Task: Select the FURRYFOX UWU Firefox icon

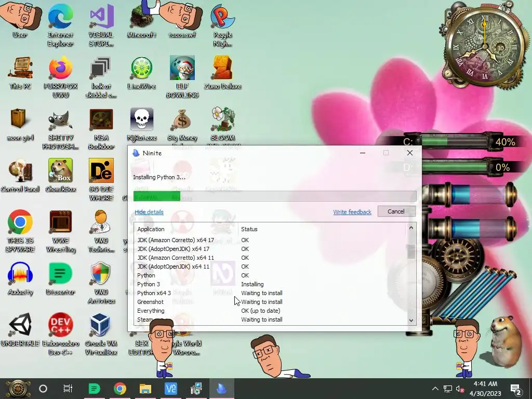Action: 60,77
